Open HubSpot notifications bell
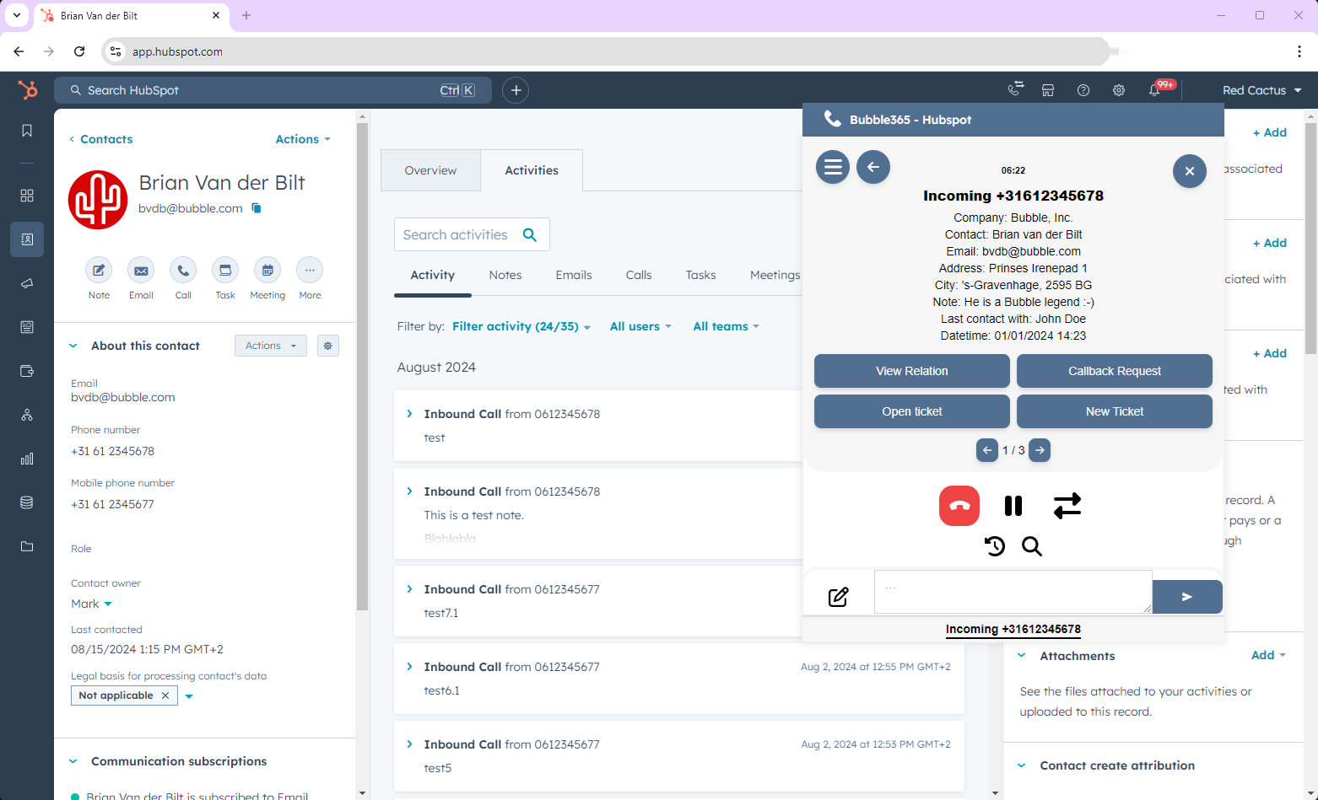 pos(1154,90)
